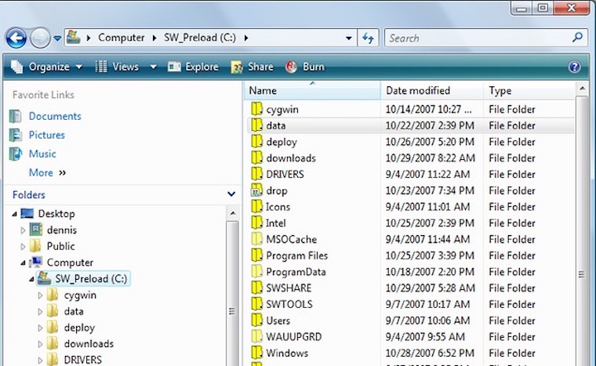Select the Windows folder icon

pyautogui.click(x=256, y=353)
